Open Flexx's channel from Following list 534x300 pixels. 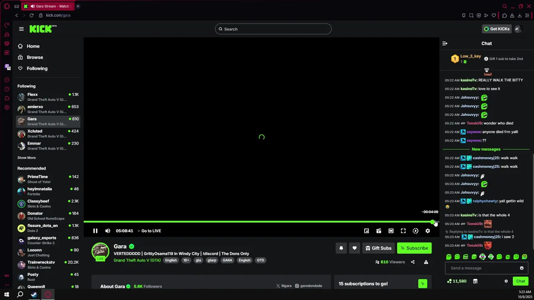[48, 97]
